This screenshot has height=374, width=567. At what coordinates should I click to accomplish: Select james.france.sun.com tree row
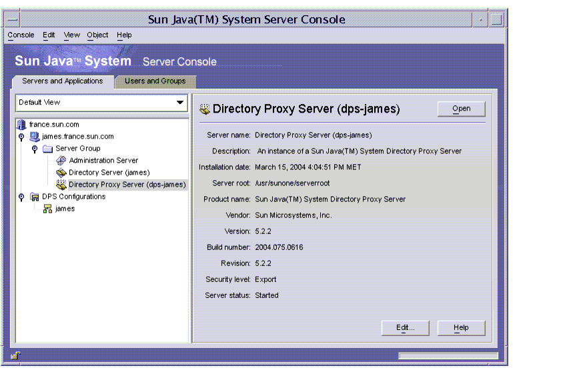pyautogui.click(x=78, y=137)
